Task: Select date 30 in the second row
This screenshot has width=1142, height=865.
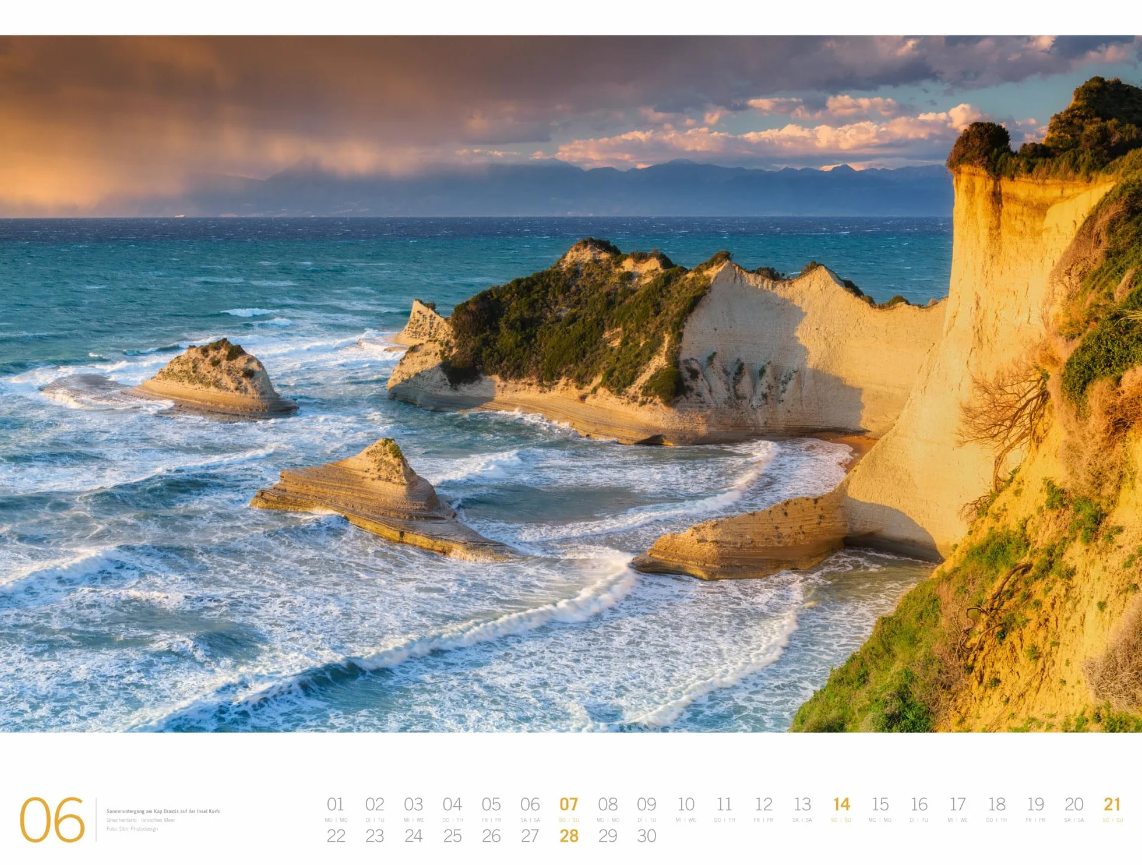Action: pyautogui.click(x=647, y=836)
